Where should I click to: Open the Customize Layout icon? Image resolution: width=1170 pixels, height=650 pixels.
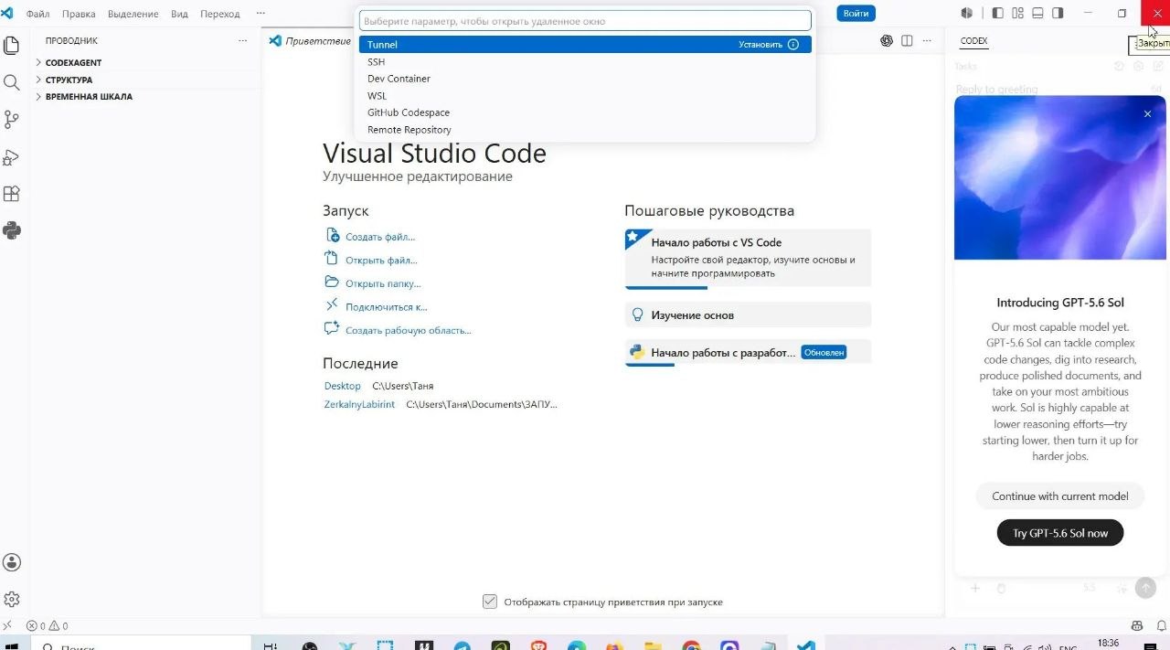click(1017, 13)
